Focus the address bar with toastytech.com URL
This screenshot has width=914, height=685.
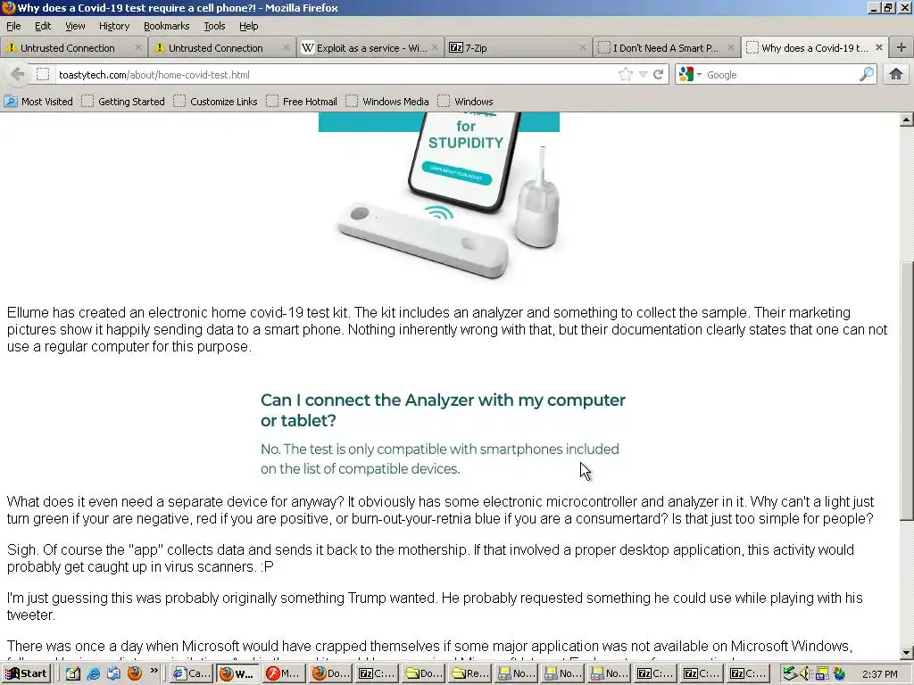point(336,75)
